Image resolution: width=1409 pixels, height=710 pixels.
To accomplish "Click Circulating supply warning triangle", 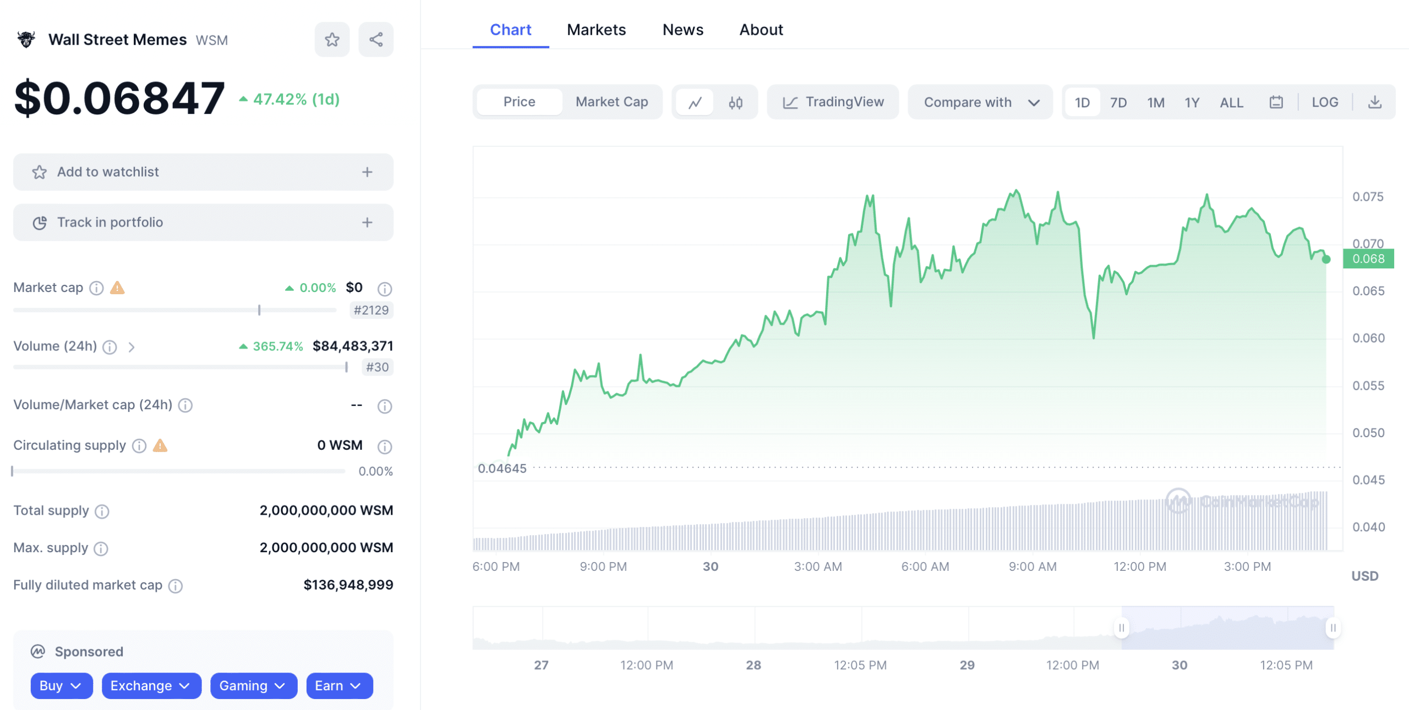I will tap(160, 445).
